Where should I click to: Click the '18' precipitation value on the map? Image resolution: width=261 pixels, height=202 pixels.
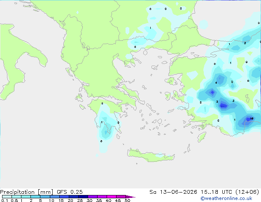coord(252,118)
